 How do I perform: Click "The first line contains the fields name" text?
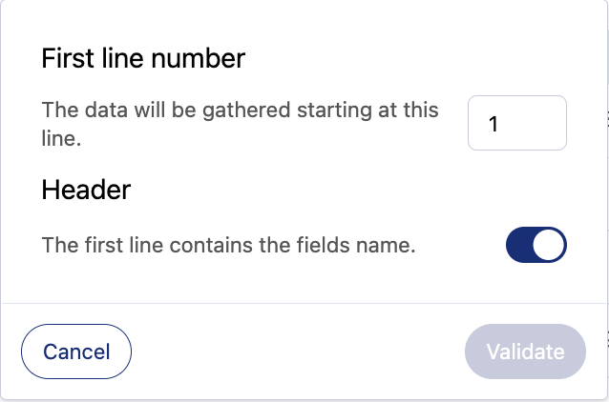click(x=229, y=245)
